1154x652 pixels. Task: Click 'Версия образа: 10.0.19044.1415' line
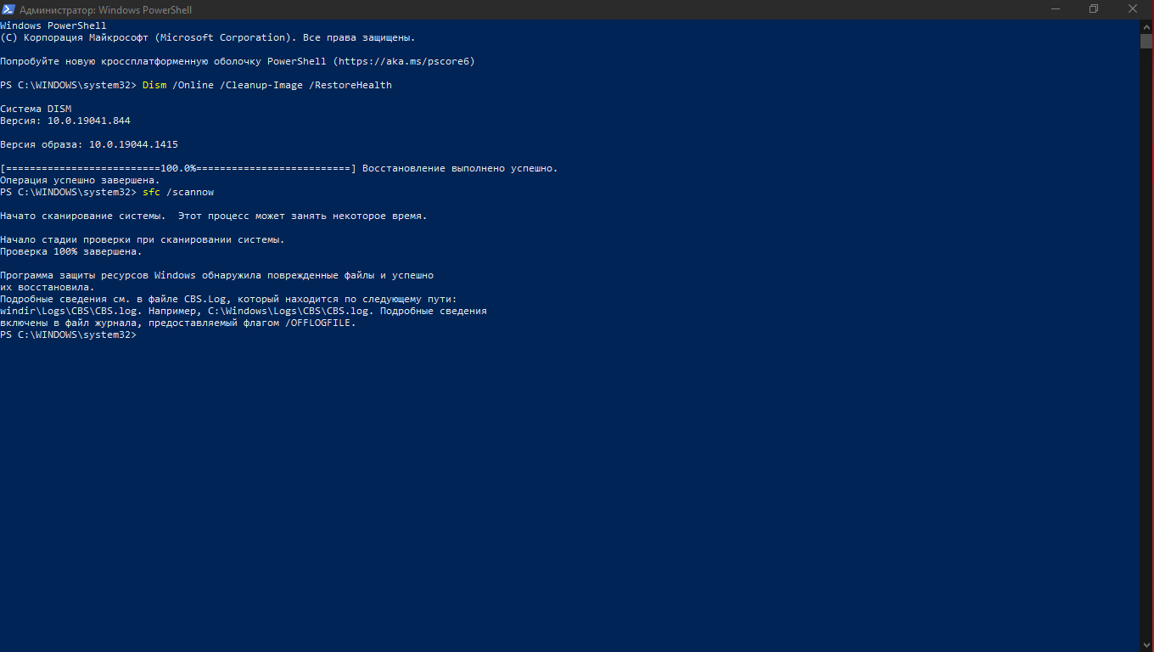(x=89, y=145)
